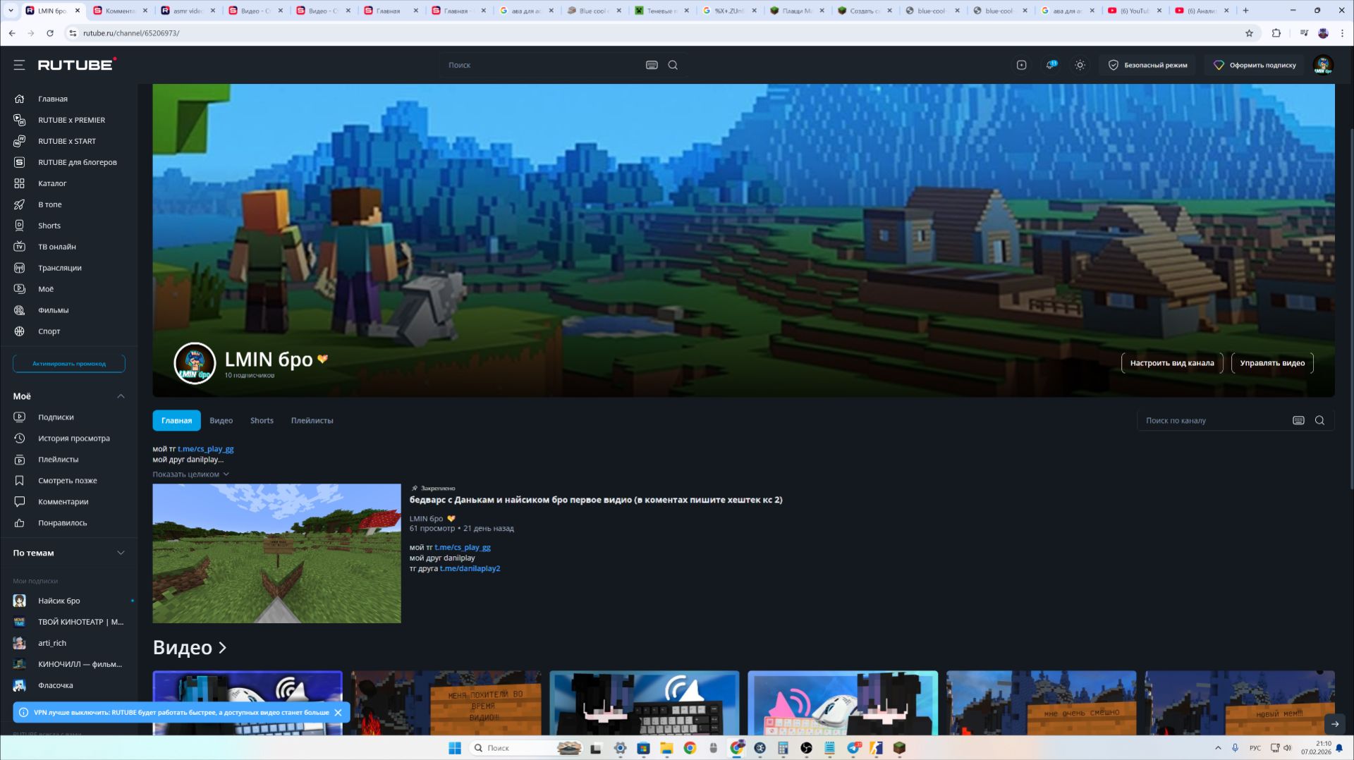Screen dimensions: 1354x760
Task: Switch to the asmr video browser tab
Action: coord(188,11)
